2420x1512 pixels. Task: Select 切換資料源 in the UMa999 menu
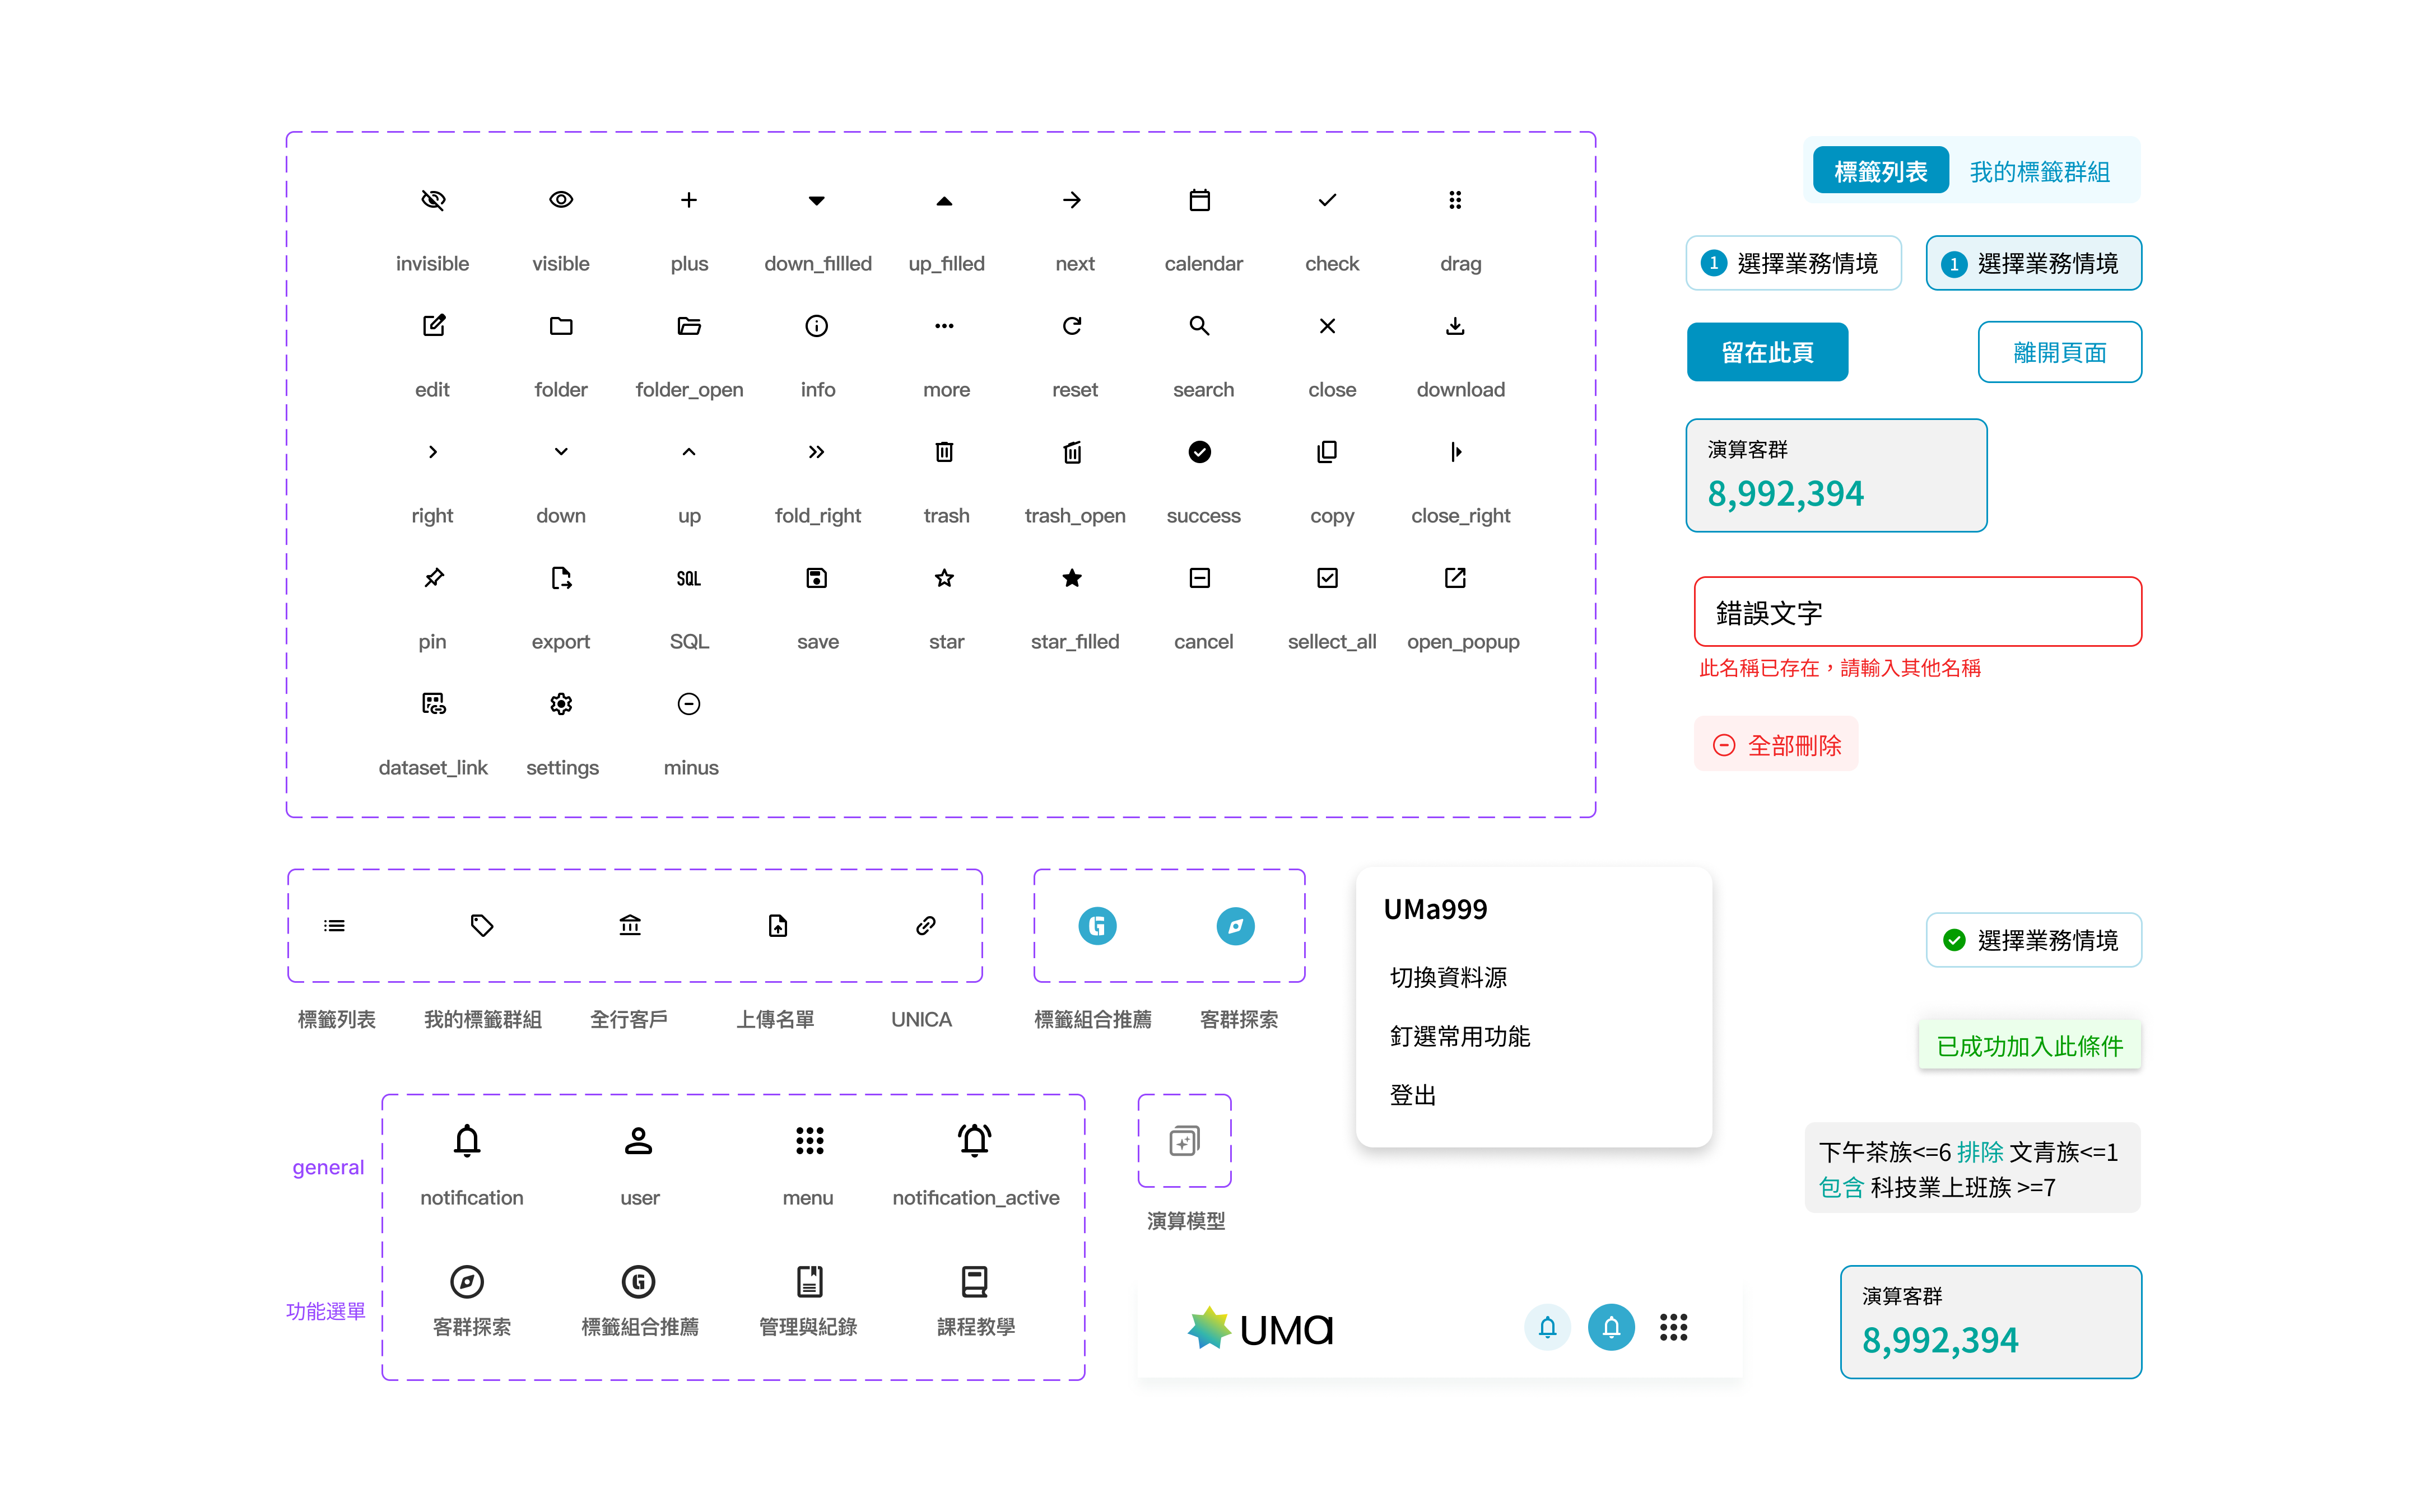click(1448, 977)
